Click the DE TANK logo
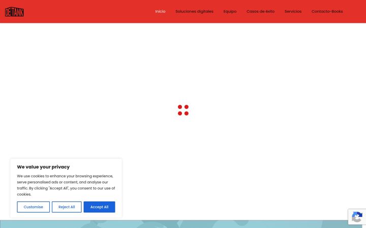 [14, 12]
